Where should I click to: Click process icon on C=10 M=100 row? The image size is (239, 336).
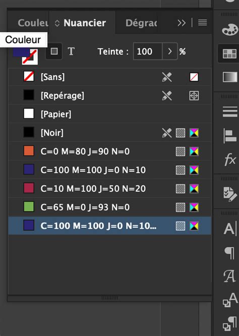(181, 189)
